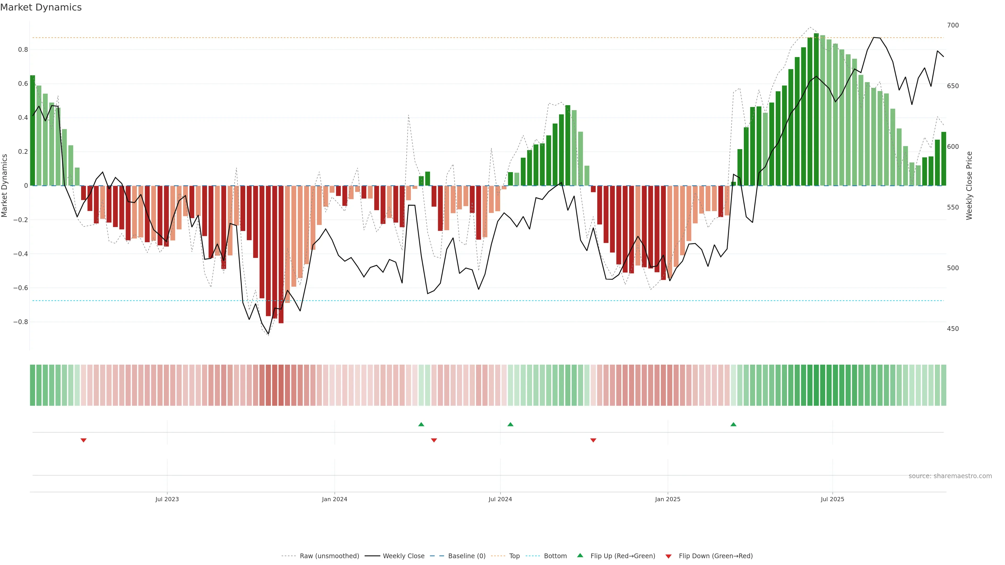Click the Jul 2025 axis label
The height and width of the screenshot is (565, 1005).
pyautogui.click(x=832, y=499)
